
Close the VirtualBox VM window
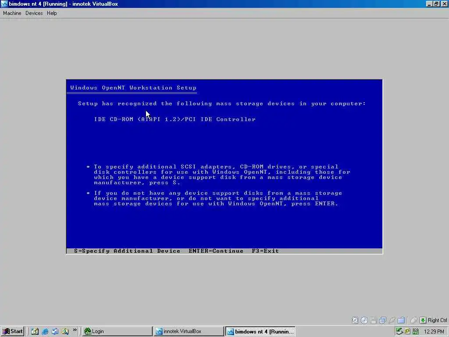click(444, 4)
